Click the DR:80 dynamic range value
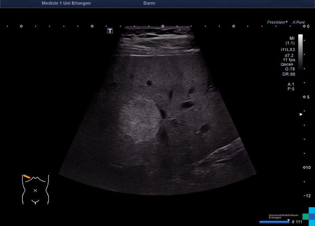 click(289, 74)
